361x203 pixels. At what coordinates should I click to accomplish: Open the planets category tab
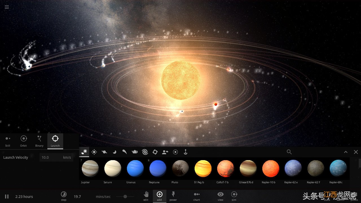click(84, 152)
